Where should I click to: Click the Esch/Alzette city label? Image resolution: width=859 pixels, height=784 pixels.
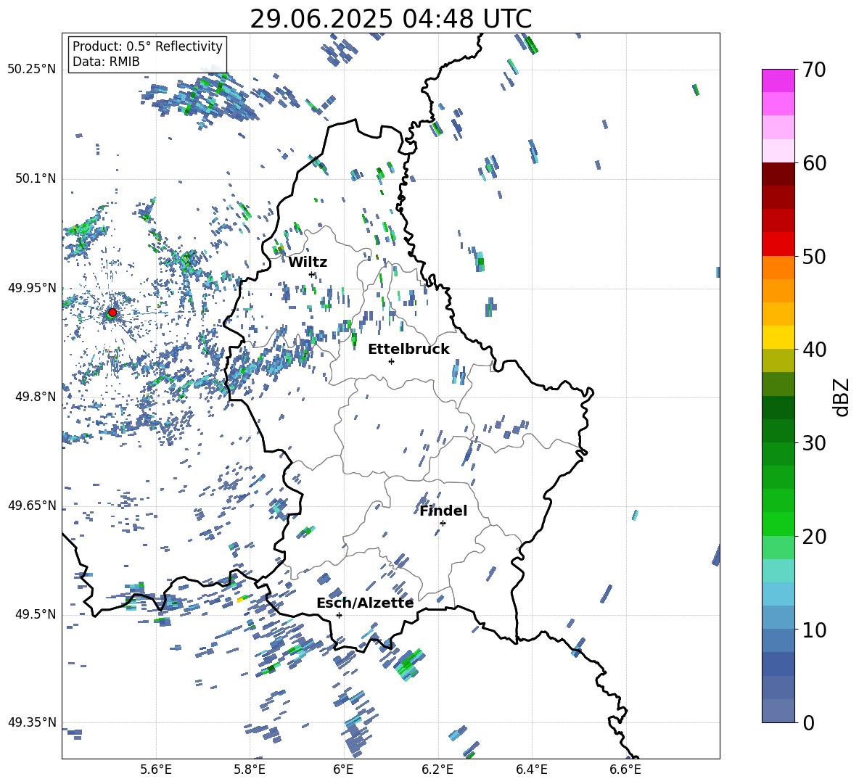(x=365, y=603)
